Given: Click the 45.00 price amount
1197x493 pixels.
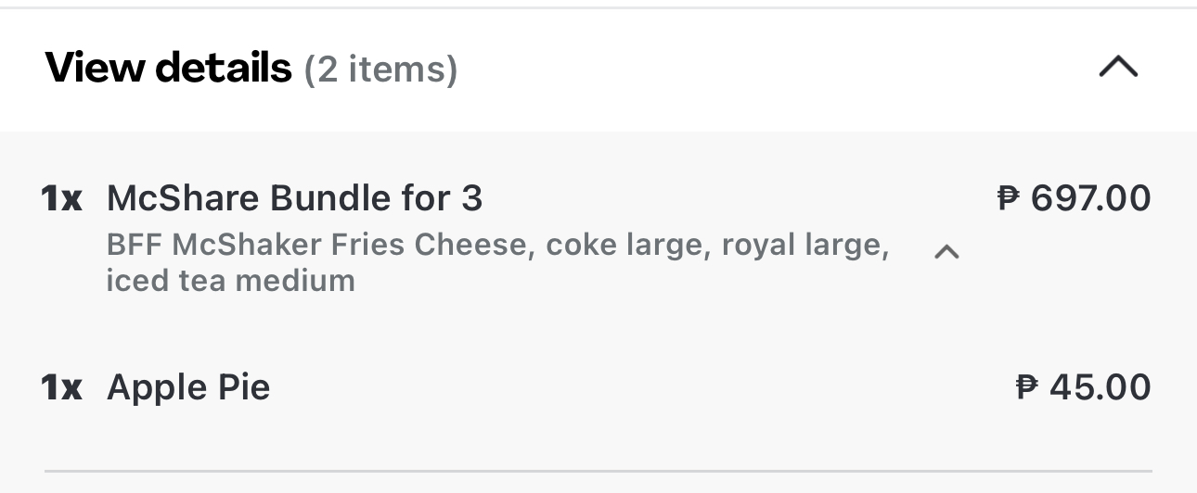Looking at the screenshot, I should 1100,387.
